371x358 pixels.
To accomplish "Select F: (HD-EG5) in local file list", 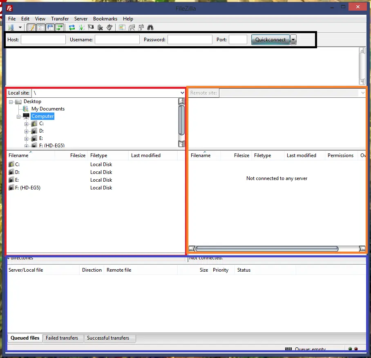I will [96, 188].
